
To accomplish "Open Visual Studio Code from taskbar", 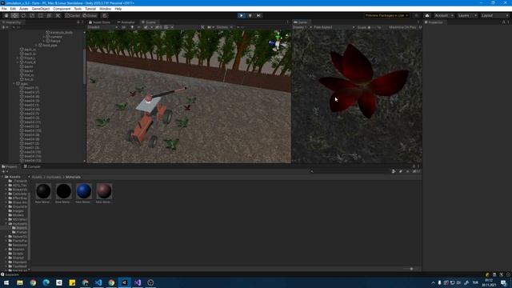I will tap(98, 282).
